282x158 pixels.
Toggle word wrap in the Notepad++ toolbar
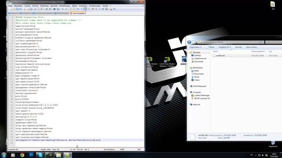pyautogui.click(x=78, y=9)
